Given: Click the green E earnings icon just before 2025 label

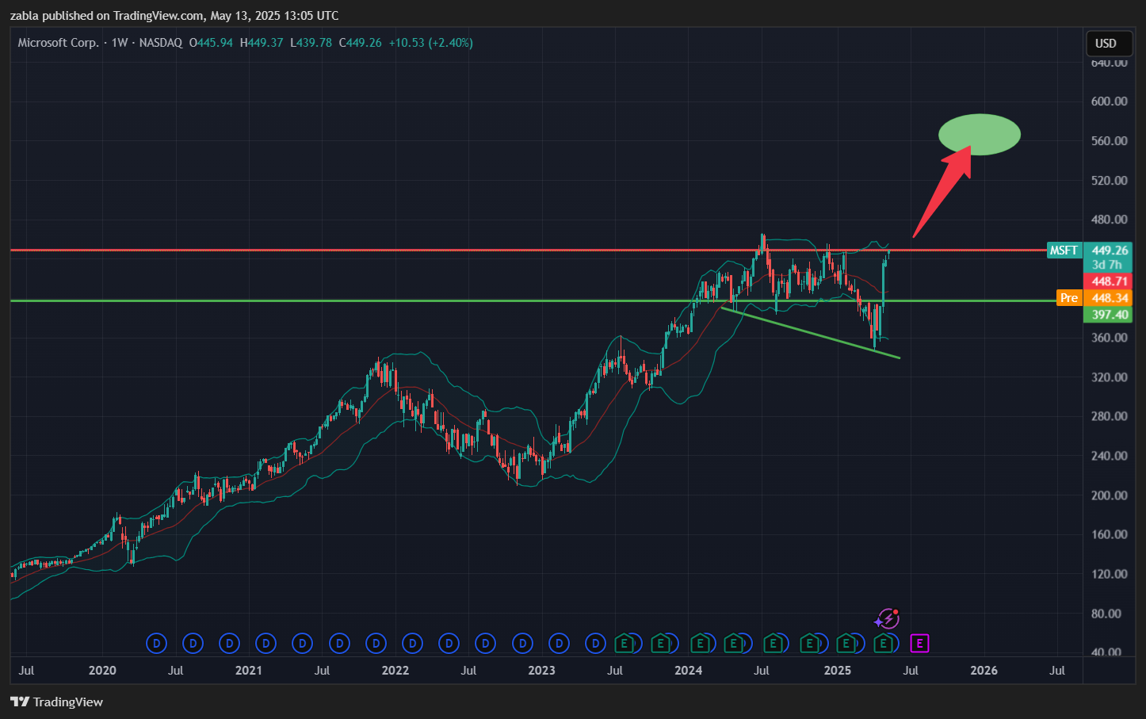Looking at the screenshot, I should [809, 643].
